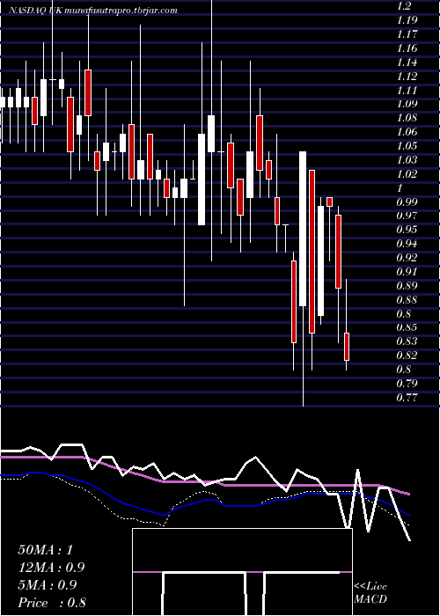The image size is (440, 616).
Task: Select the 0.79 price axis label
Action: 407,383
